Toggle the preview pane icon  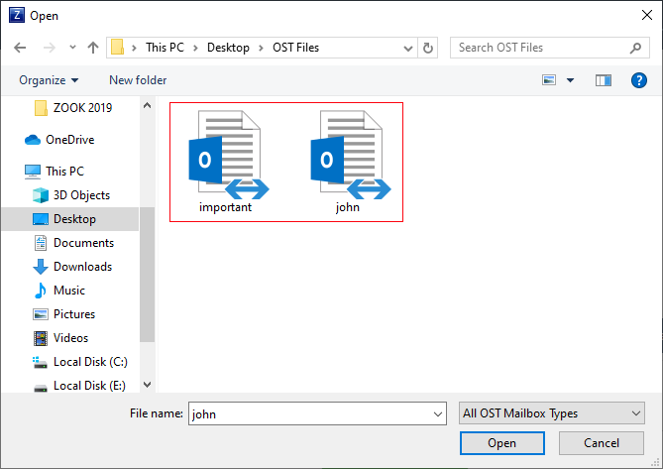point(604,80)
